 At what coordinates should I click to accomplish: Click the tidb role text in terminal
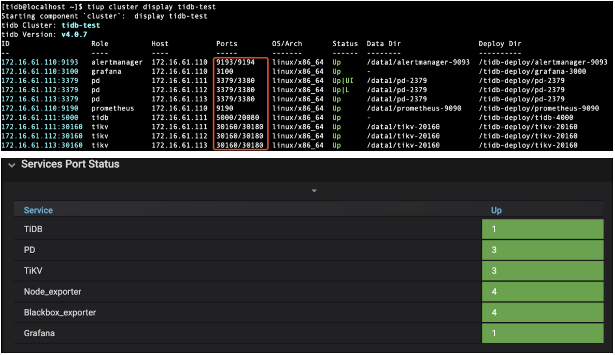point(100,117)
